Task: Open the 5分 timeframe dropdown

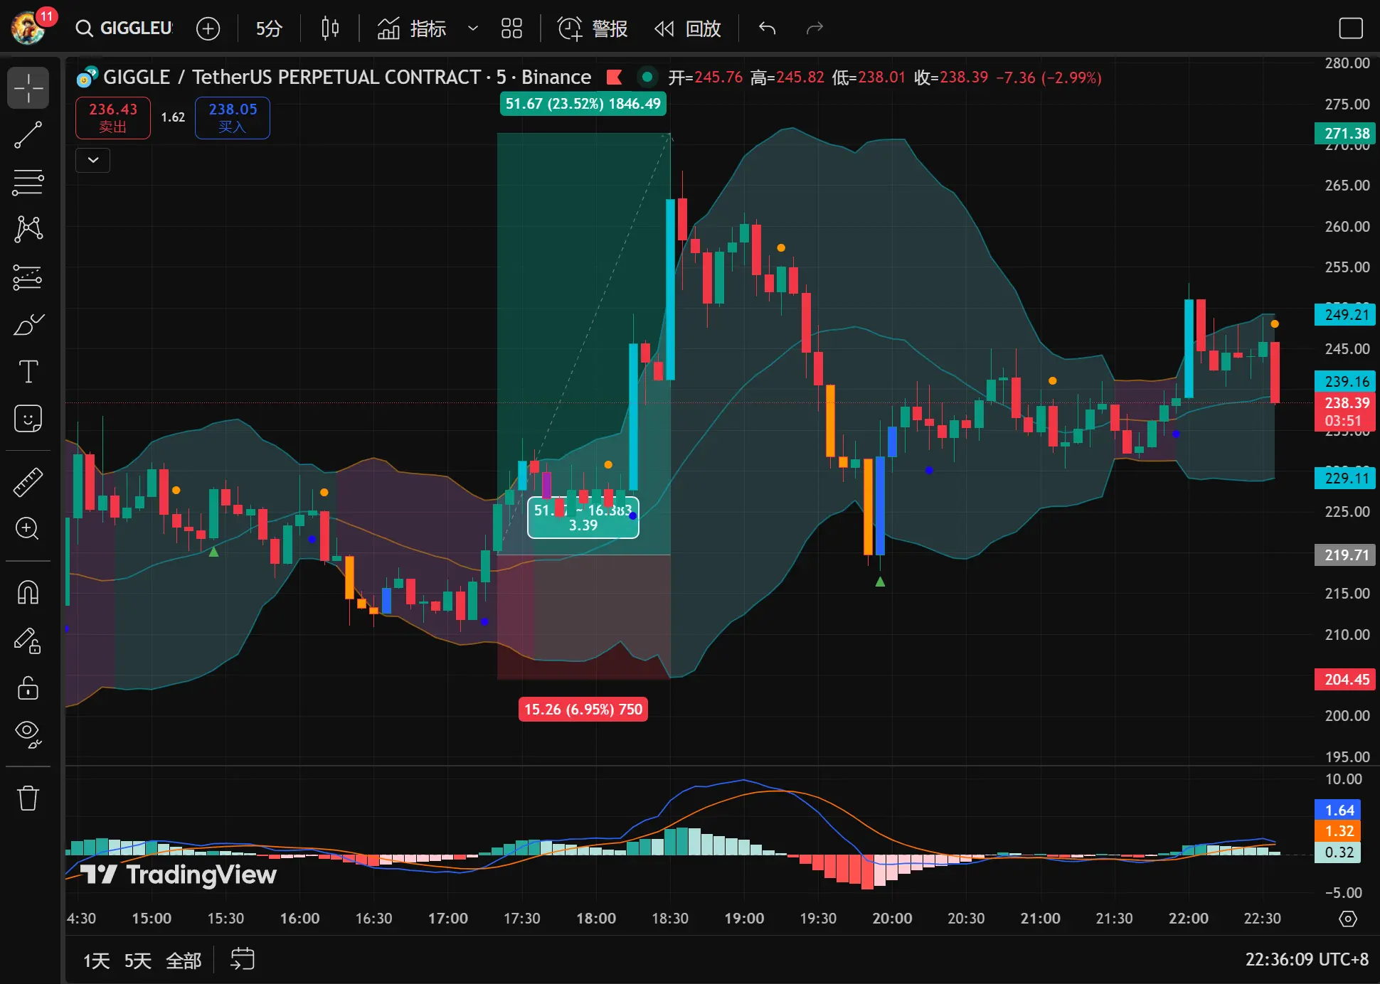Action: (x=269, y=28)
